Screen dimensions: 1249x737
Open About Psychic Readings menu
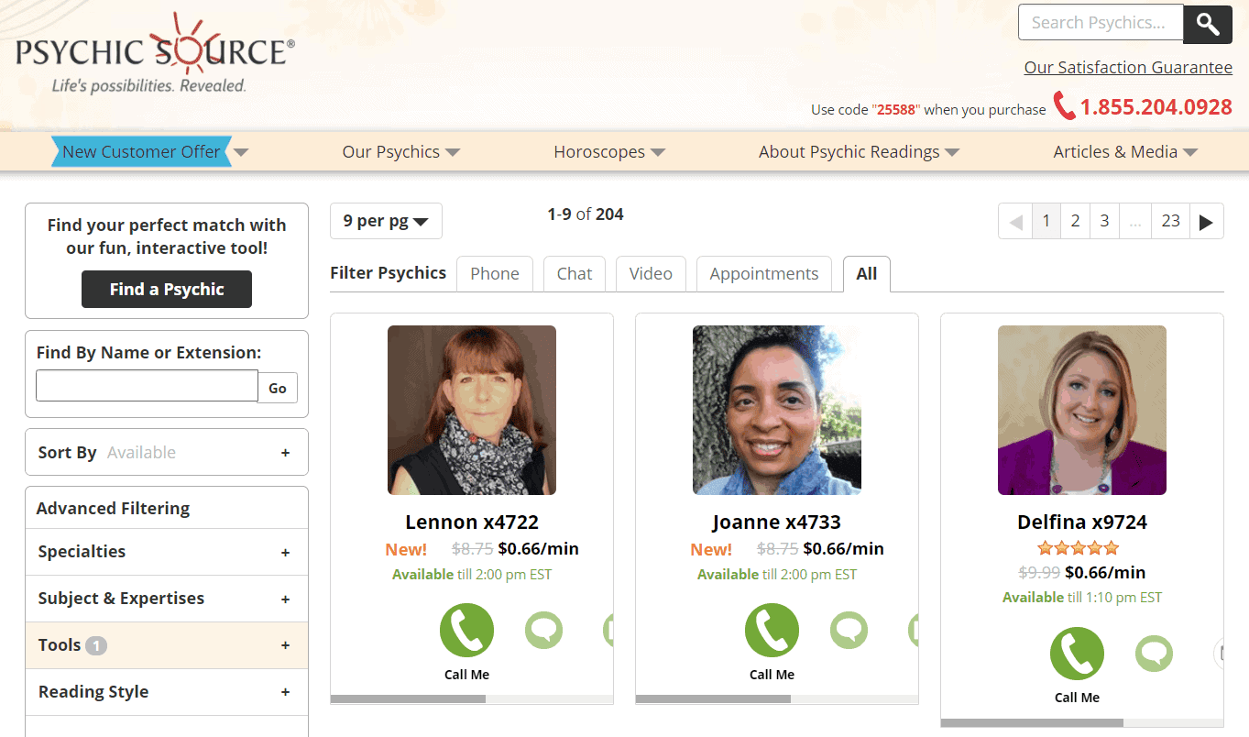pos(859,152)
